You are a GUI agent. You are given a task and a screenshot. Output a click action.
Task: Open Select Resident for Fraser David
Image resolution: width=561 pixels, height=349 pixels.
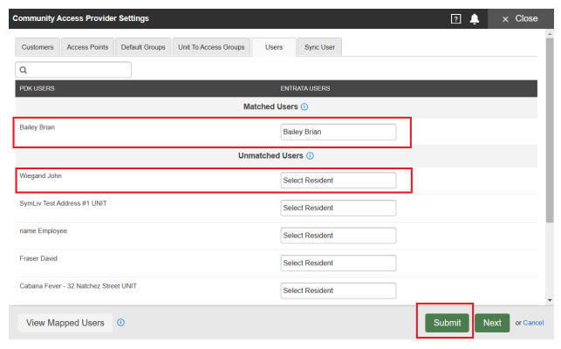(339, 263)
